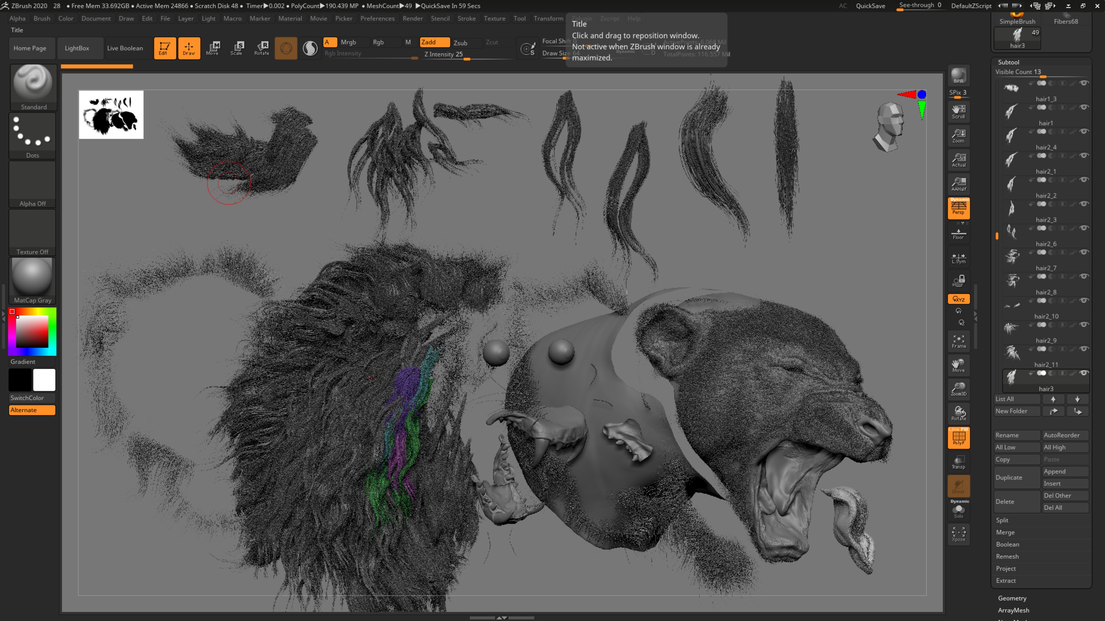Toggle the Floor grid
Image resolution: width=1105 pixels, height=621 pixels.
(x=958, y=233)
